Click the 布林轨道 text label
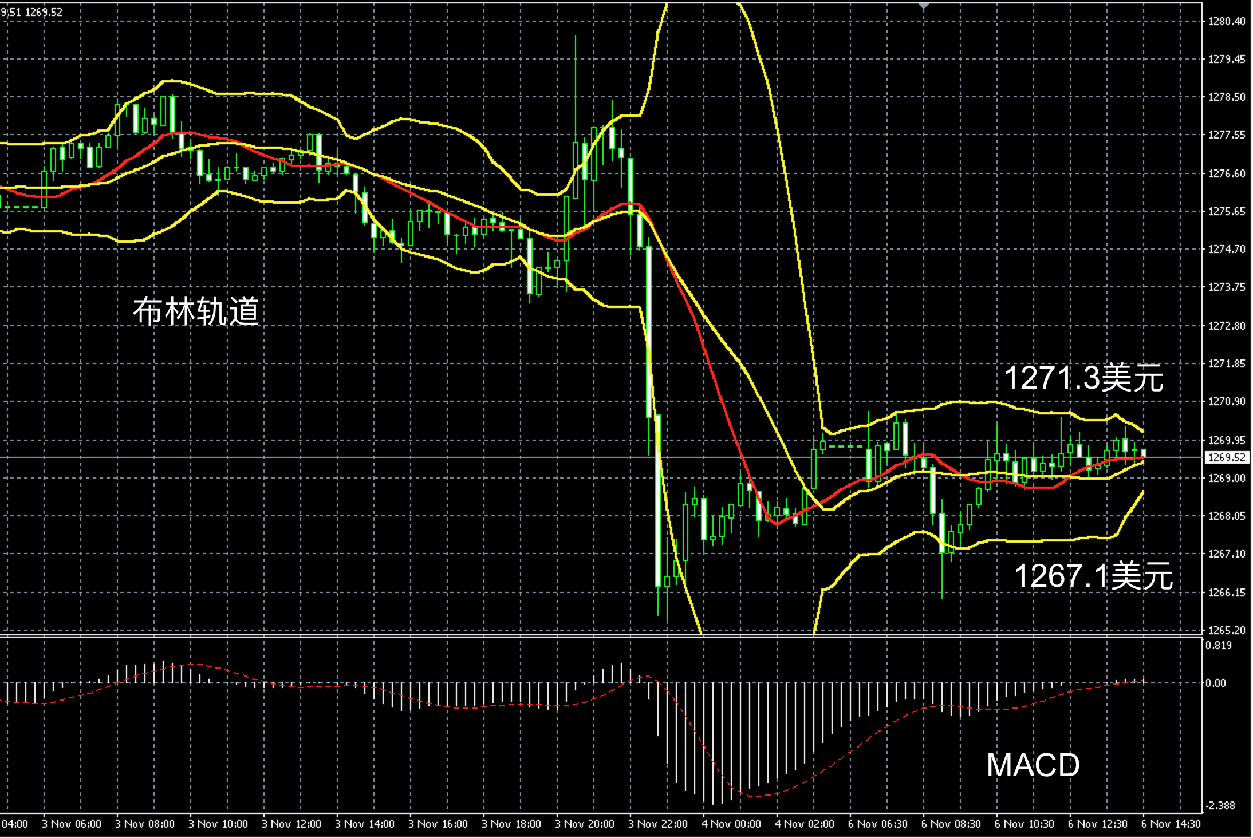The image size is (1253, 838). click(x=196, y=311)
